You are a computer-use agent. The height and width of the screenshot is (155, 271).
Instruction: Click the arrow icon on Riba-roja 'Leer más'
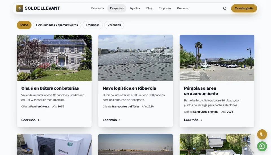pos(119,120)
